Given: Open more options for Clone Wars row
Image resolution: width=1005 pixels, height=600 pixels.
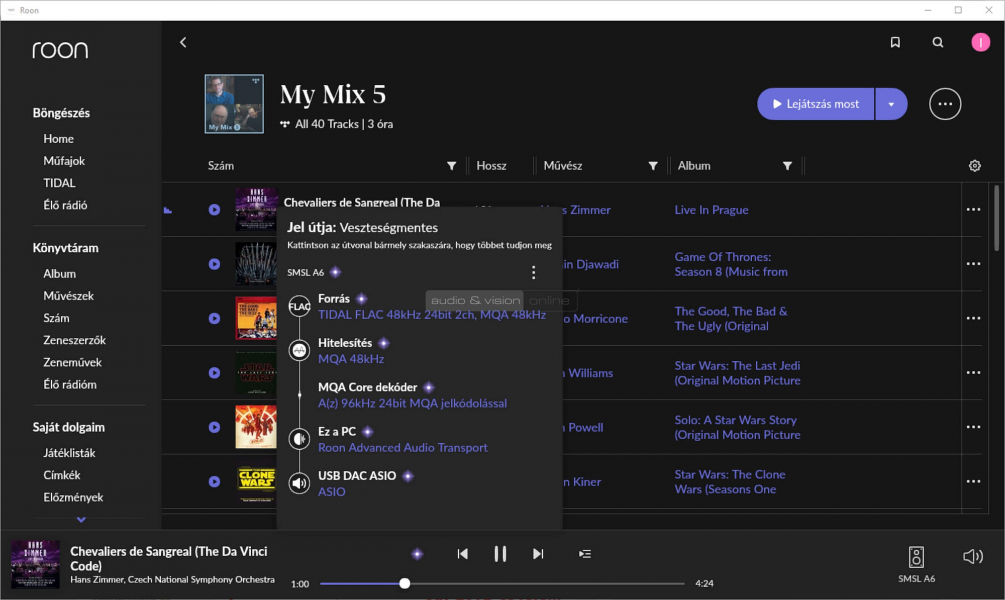Looking at the screenshot, I should [x=973, y=481].
